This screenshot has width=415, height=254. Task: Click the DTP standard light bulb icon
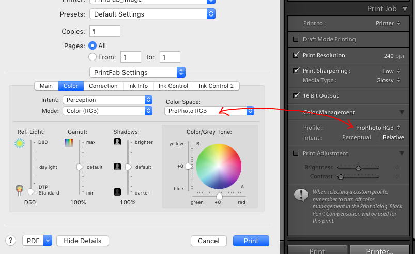20,191
